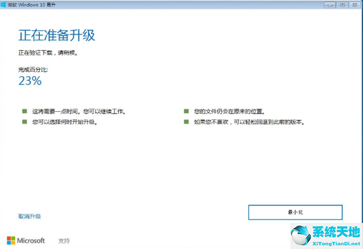Click the 正在验证下载，请稍候 text

[48, 53]
